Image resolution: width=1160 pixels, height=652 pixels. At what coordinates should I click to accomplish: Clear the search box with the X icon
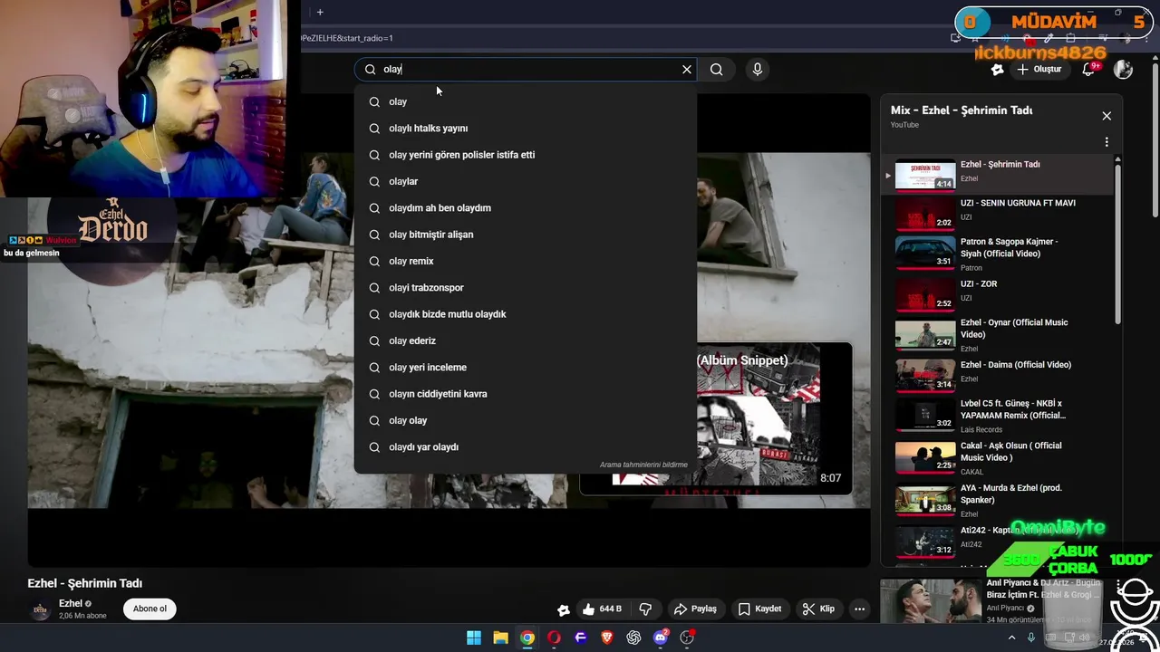pyautogui.click(x=687, y=69)
